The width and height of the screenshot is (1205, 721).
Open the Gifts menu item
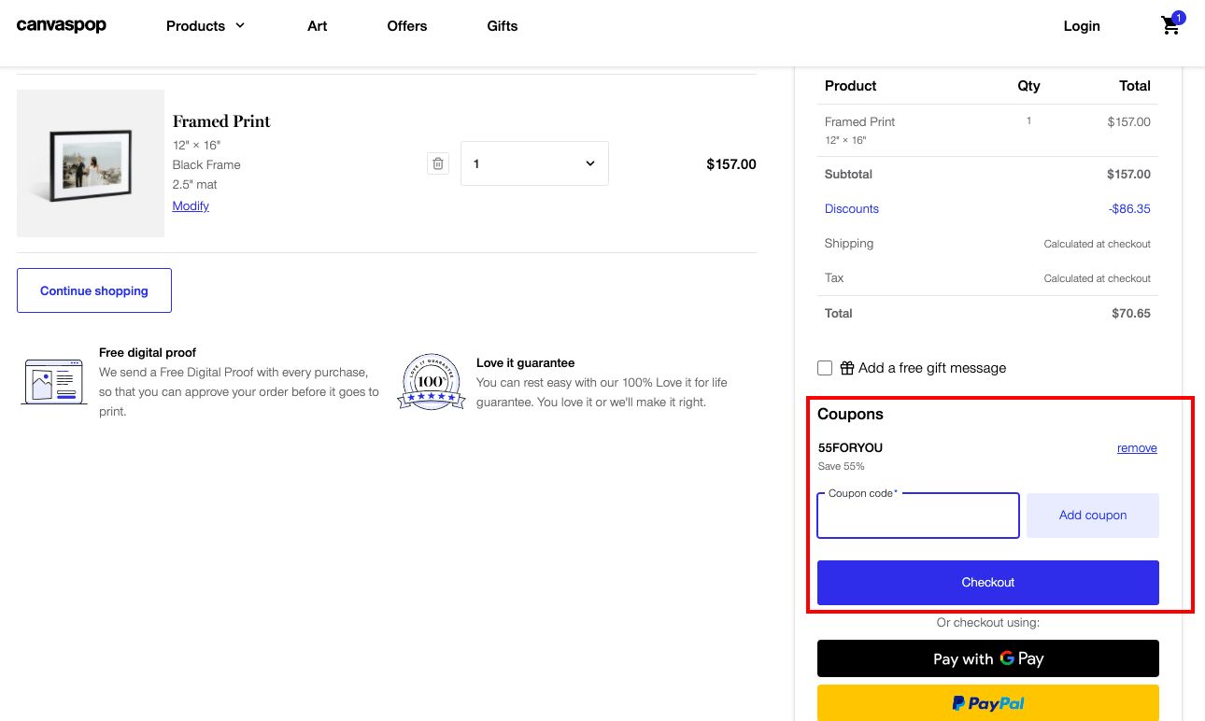point(503,26)
